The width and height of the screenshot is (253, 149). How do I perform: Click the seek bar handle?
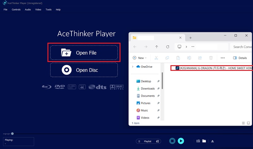click(12, 133)
